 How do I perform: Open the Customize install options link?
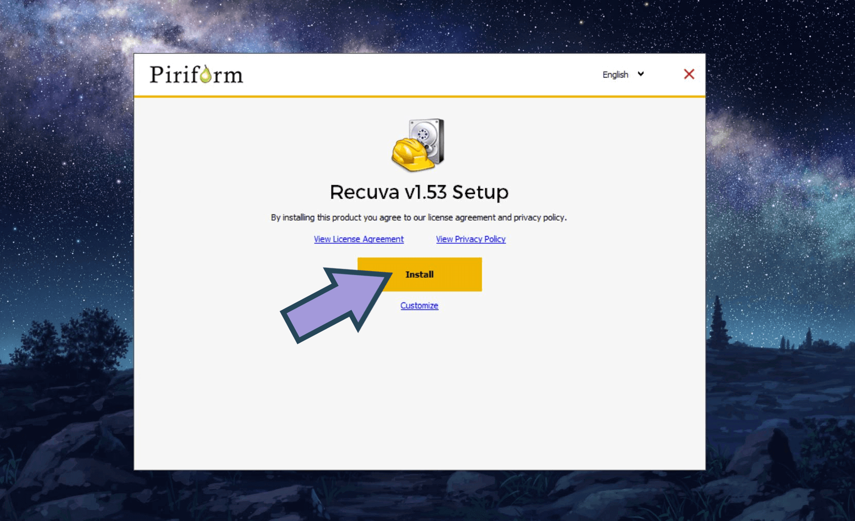pyautogui.click(x=419, y=306)
